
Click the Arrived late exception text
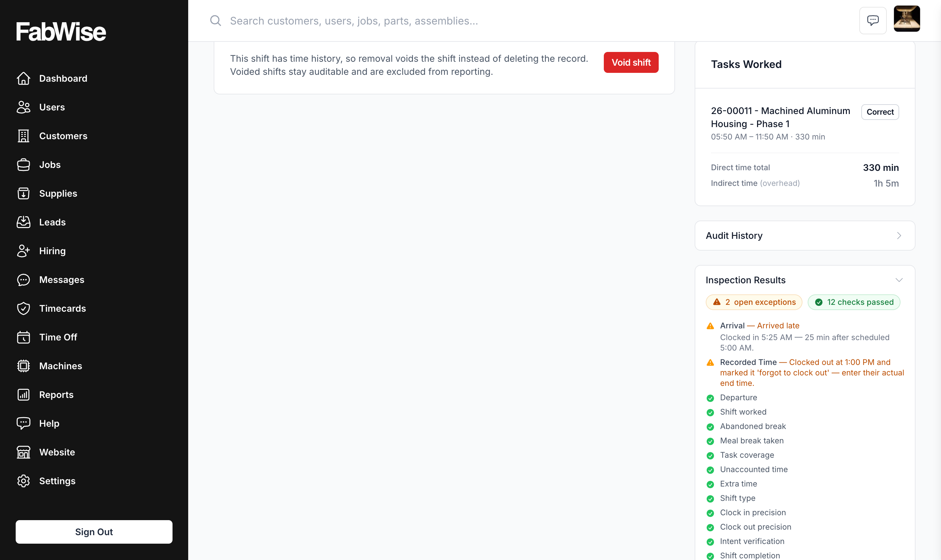tap(778, 326)
